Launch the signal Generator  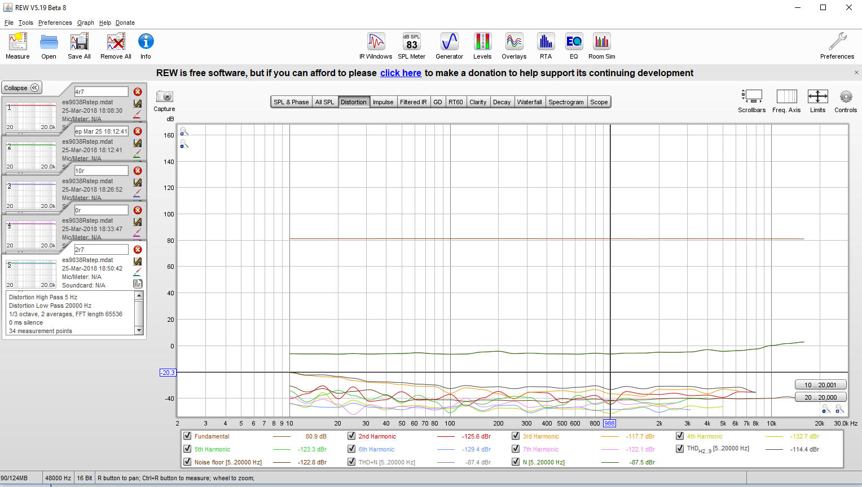coord(450,42)
